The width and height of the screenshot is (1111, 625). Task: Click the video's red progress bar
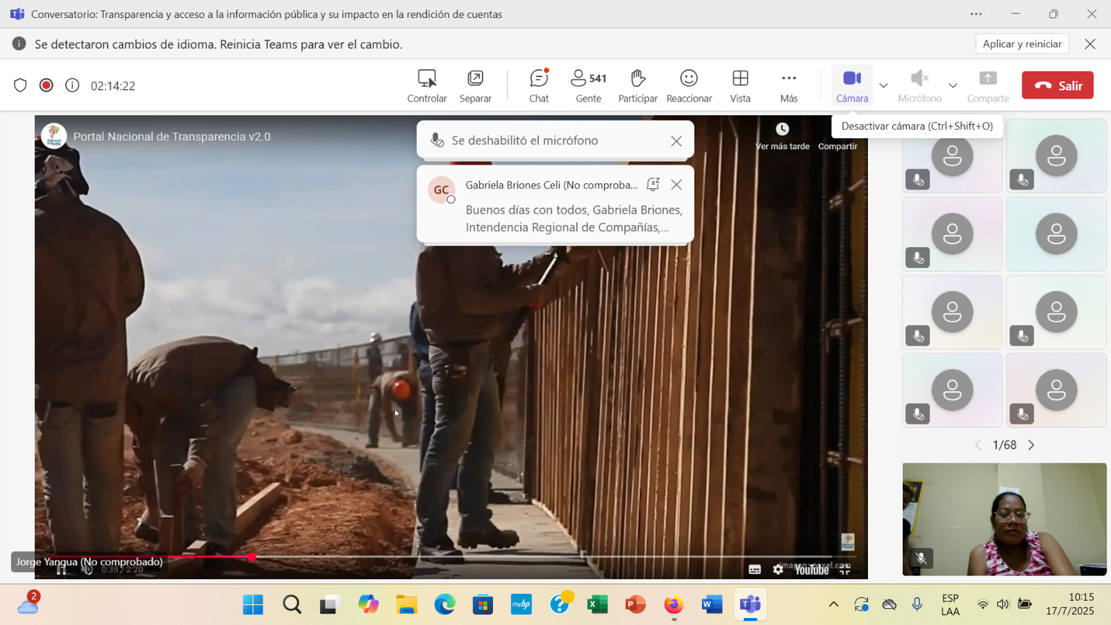coord(208,557)
